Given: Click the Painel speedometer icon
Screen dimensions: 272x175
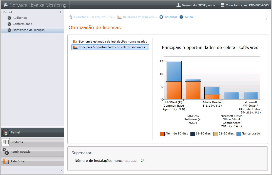Looking at the screenshot, I should pyautogui.click(x=6, y=132).
